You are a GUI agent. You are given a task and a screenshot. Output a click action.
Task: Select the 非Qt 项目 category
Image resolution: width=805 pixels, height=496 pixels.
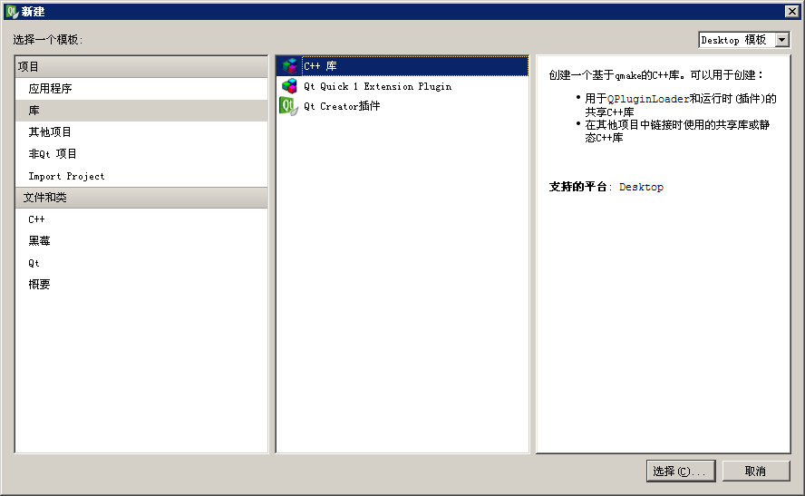coord(141,154)
